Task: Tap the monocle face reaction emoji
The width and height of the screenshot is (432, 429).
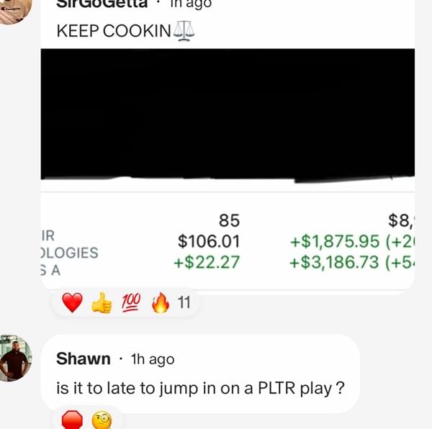Action: tap(102, 420)
